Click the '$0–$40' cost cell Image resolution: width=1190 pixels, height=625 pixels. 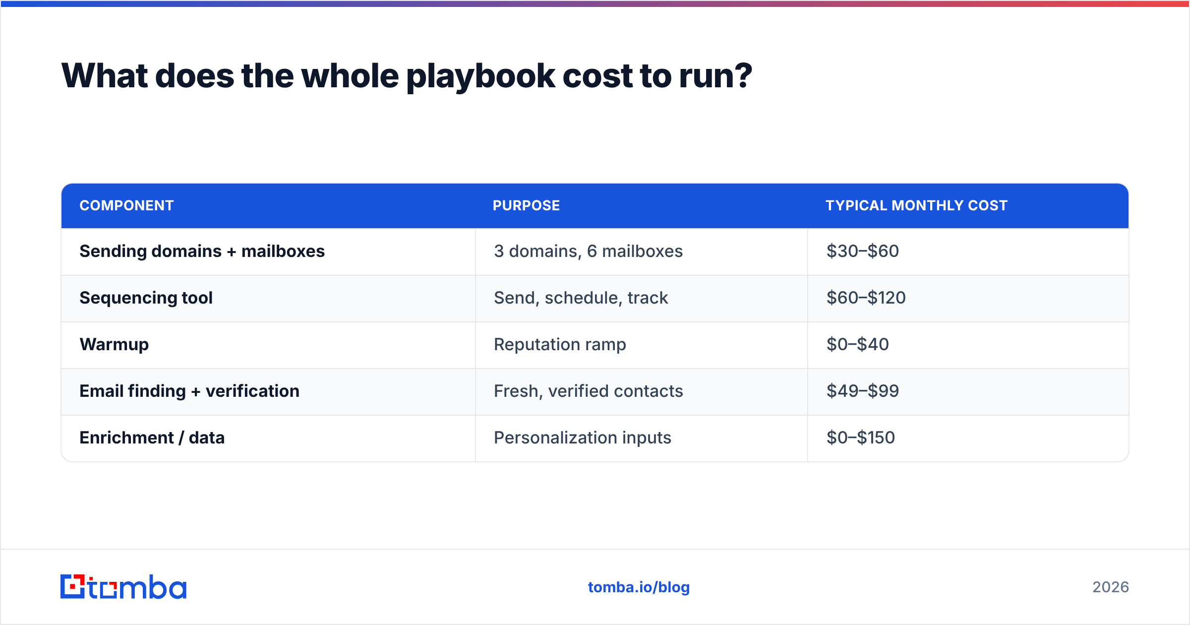[x=968, y=345]
